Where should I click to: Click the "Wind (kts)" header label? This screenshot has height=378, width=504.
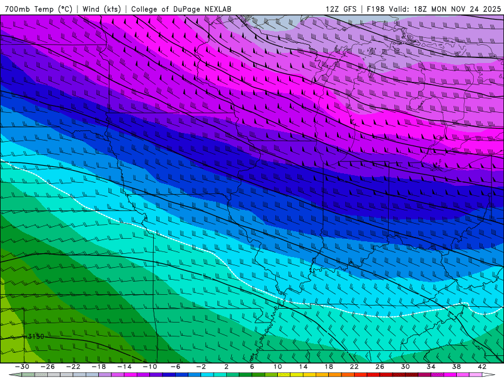click(101, 9)
